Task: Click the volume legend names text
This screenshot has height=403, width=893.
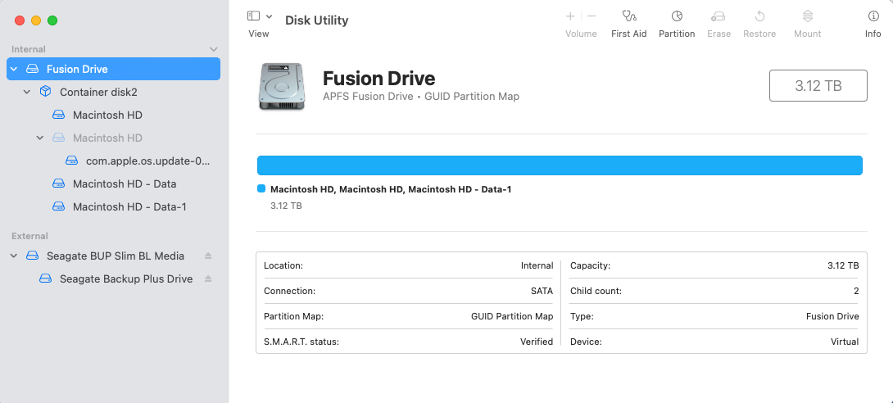Action: (x=391, y=189)
